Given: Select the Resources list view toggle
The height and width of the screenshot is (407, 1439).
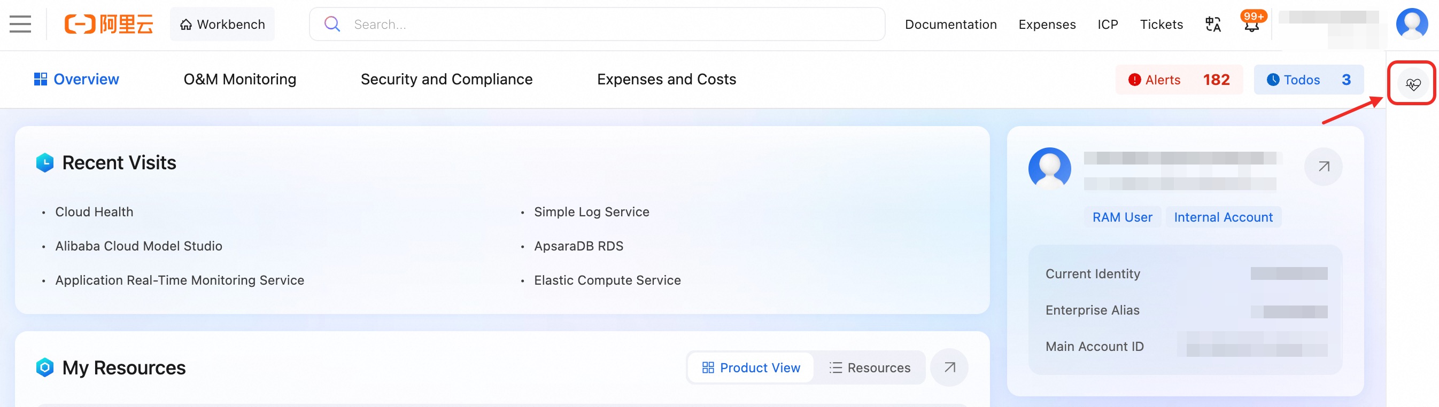Looking at the screenshot, I should (x=869, y=367).
